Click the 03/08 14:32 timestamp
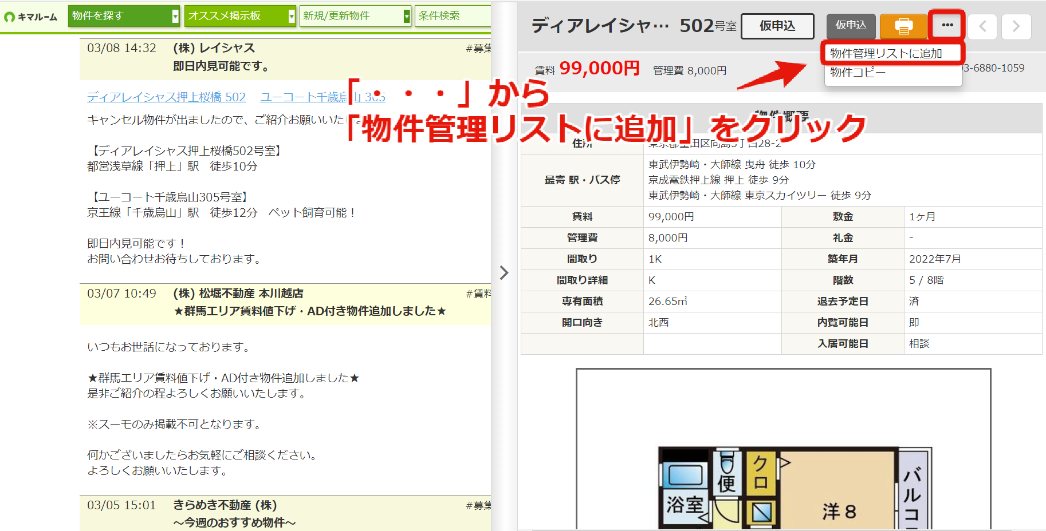The width and height of the screenshot is (1046, 531). (121, 48)
